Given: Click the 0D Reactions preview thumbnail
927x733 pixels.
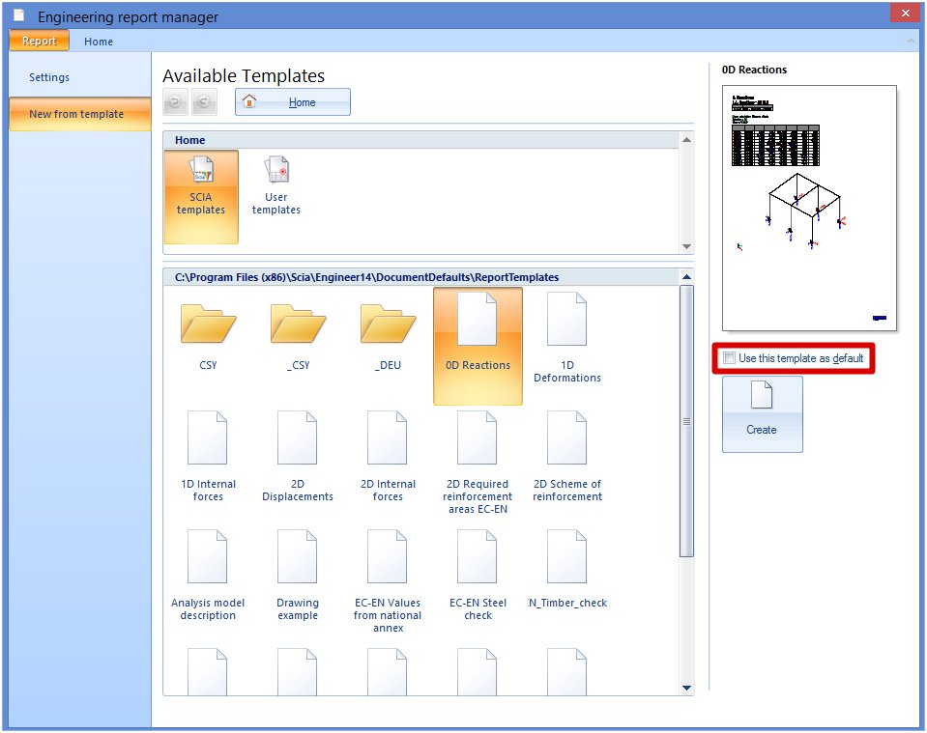Looking at the screenshot, I should [x=809, y=208].
